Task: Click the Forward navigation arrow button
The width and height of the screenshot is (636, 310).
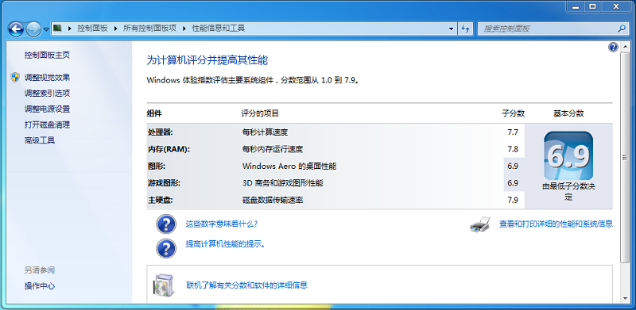Action: coord(33,29)
